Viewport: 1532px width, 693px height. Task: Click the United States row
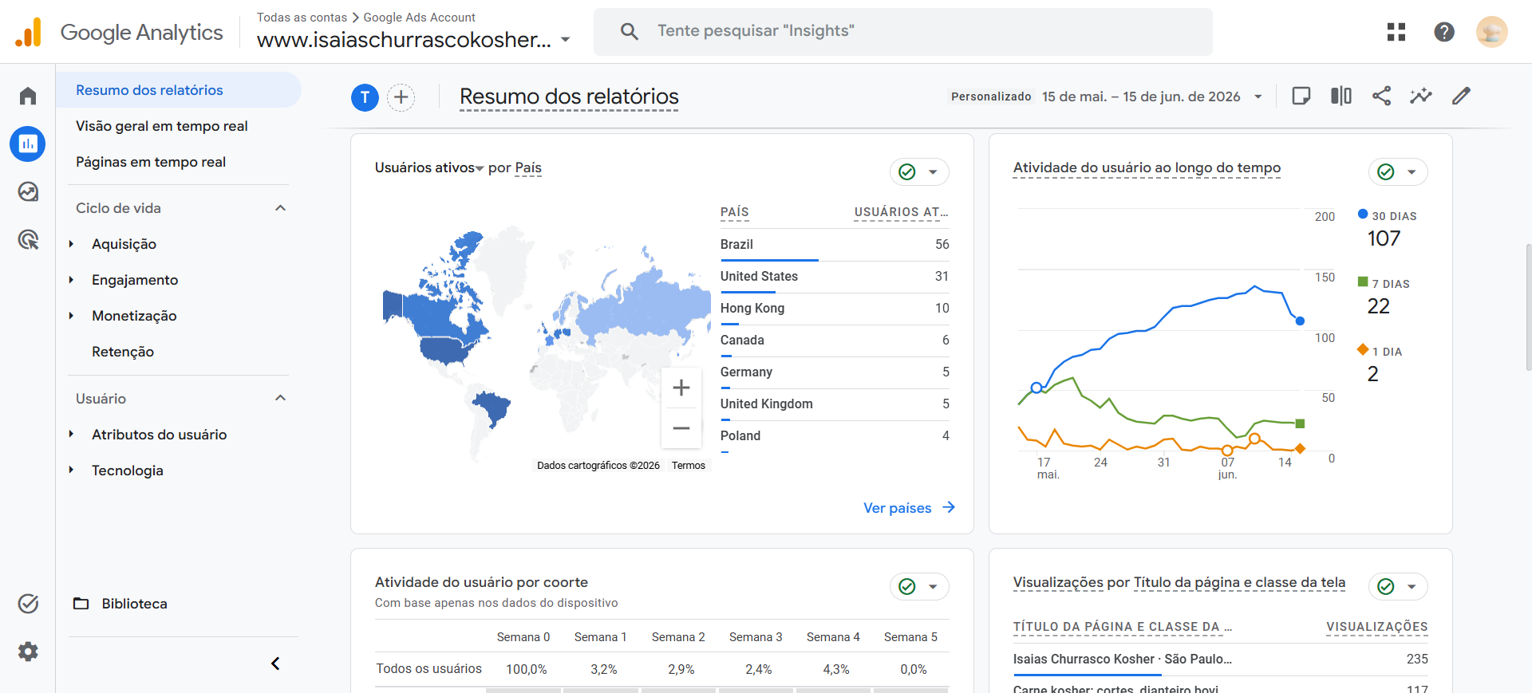[835, 277]
